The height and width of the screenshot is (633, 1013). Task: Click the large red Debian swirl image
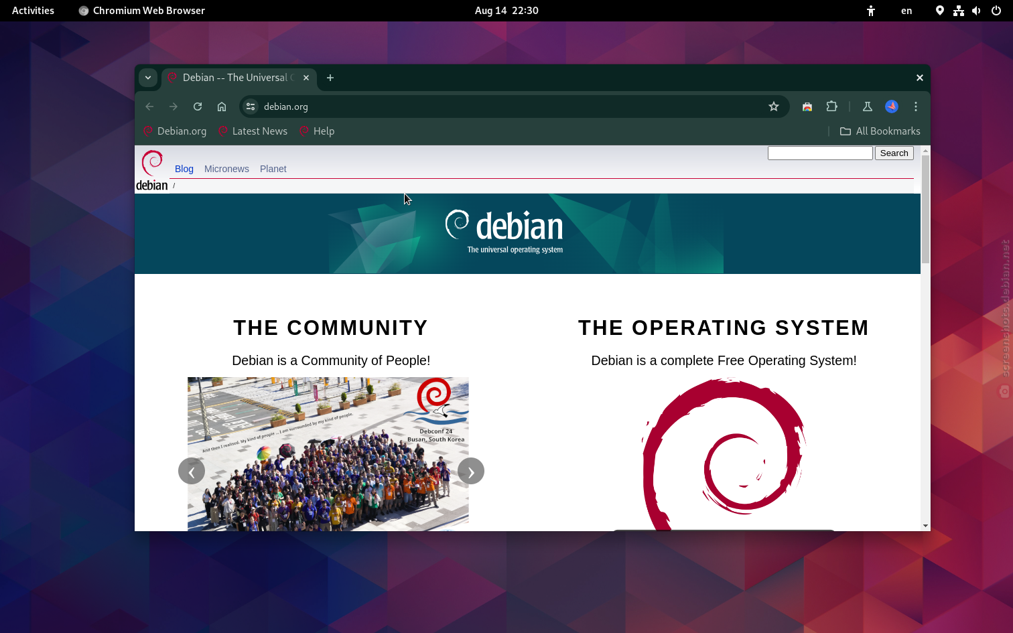[x=724, y=454]
